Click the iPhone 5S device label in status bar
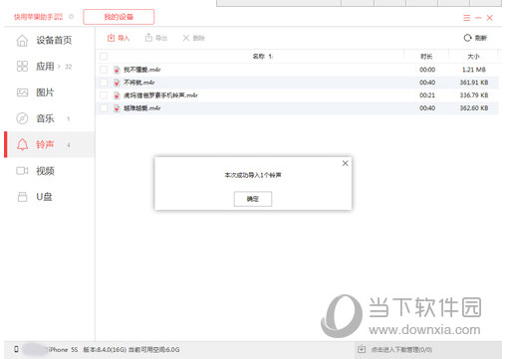This screenshot has height=359, width=505. (63, 349)
